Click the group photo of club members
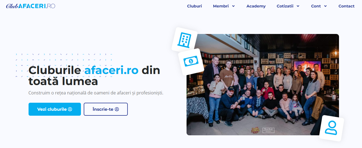 tap(263, 84)
